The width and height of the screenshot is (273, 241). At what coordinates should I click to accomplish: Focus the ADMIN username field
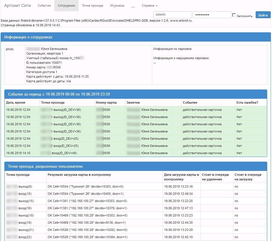point(172,15)
